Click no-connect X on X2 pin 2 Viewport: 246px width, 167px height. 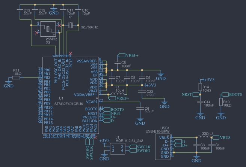(37, 33)
